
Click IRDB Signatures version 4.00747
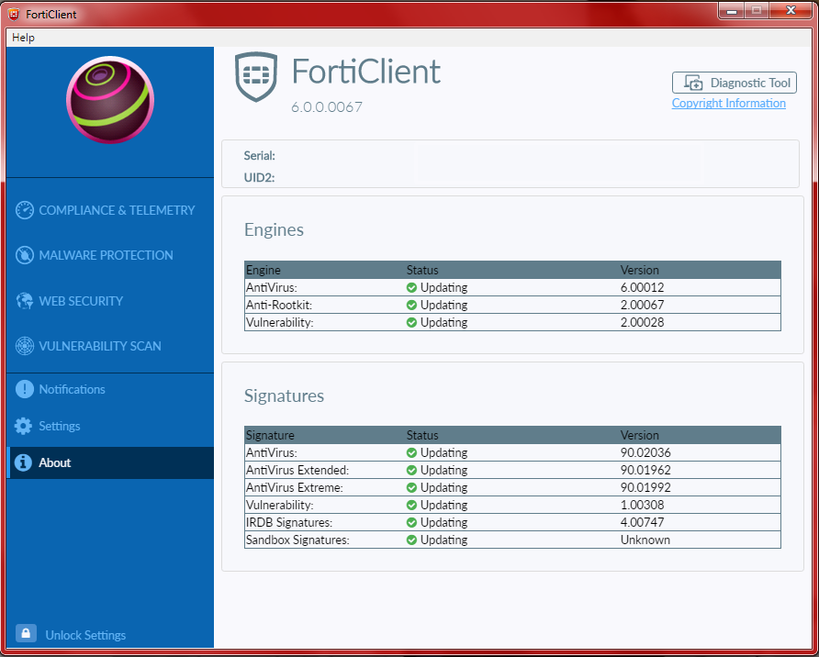click(x=642, y=522)
